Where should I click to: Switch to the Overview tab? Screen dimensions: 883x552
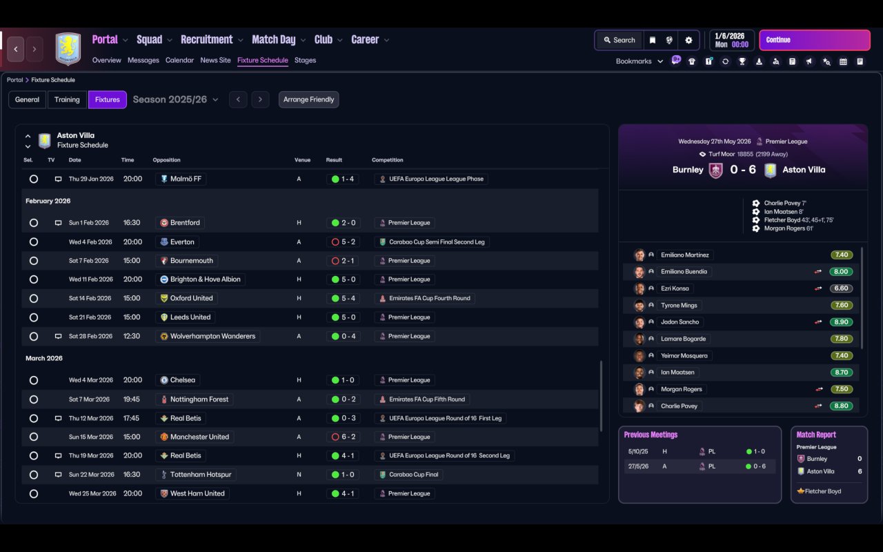pos(107,61)
